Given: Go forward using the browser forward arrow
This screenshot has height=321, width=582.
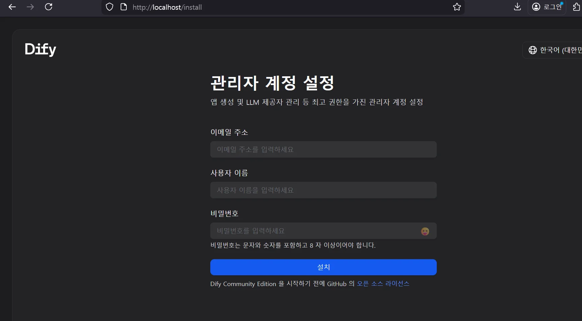Looking at the screenshot, I should (x=30, y=7).
